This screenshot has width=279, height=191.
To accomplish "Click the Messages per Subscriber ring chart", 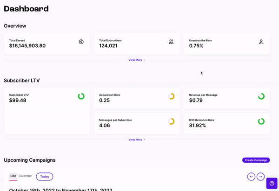I will 171,121.
